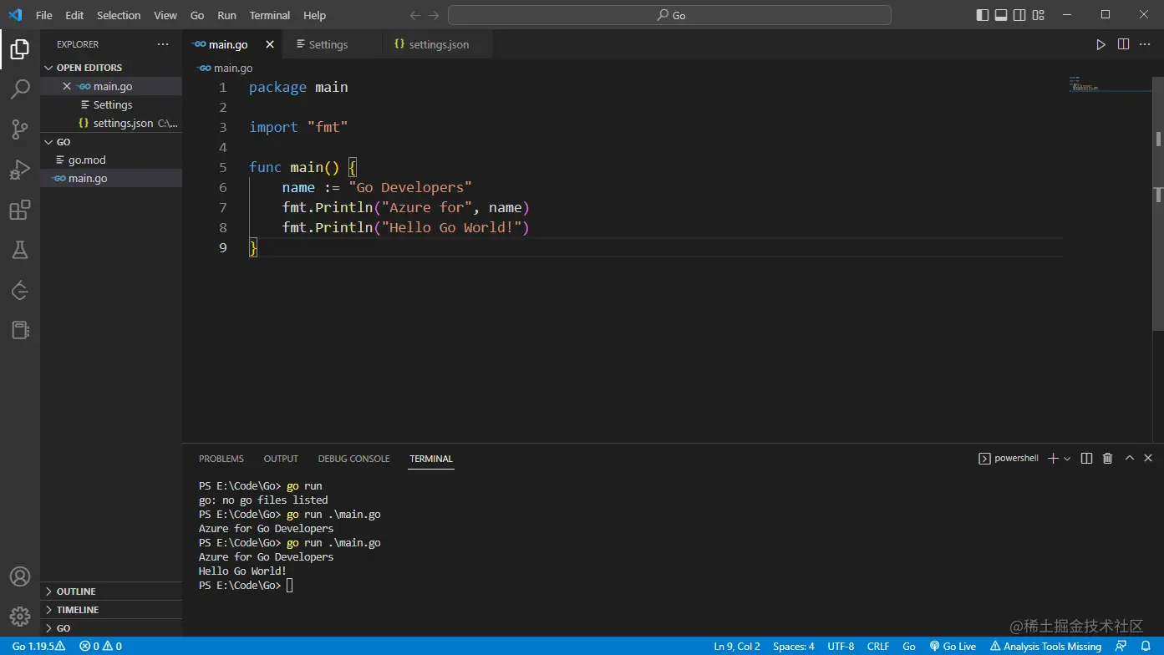Click Go Live in status bar
This screenshot has height=655, width=1164.
[x=953, y=646]
